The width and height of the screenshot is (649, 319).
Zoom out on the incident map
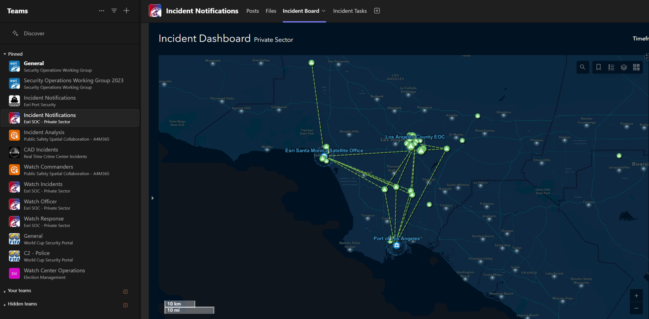[x=636, y=308]
